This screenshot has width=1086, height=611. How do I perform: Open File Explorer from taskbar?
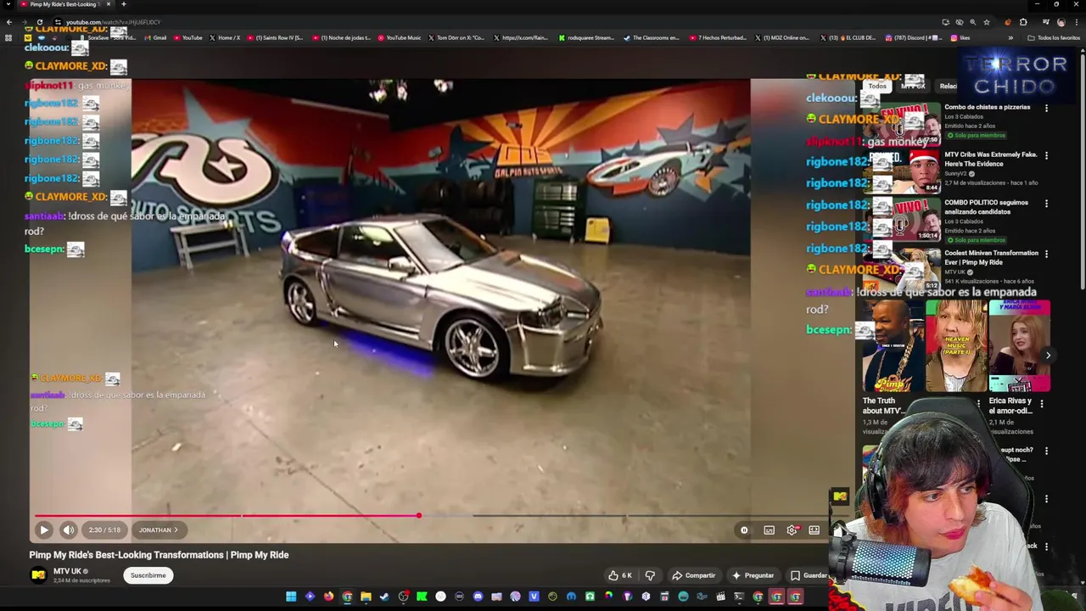(x=366, y=597)
